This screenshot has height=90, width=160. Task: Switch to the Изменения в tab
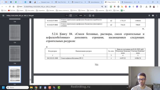[x=128, y=2]
